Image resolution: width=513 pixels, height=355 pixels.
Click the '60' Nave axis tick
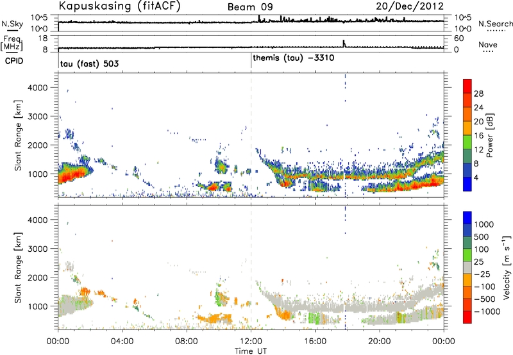pyautogui.click(x=459, y=38)
